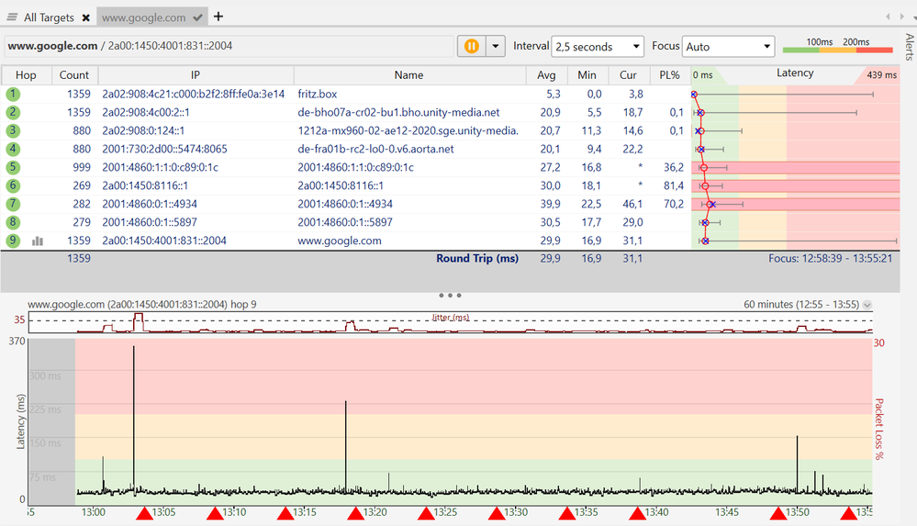
Task: Click IP 2a00:1450:8116::1 in hop 6
Action: click(x=144, y=185)
